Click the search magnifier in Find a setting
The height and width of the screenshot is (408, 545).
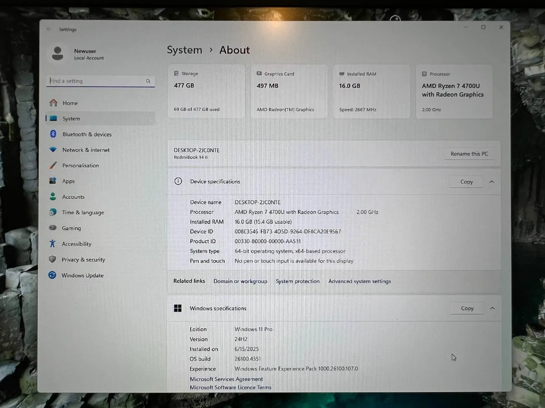click(x=148, y=81)
